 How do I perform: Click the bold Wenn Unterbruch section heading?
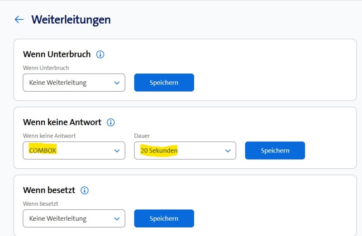57,55
